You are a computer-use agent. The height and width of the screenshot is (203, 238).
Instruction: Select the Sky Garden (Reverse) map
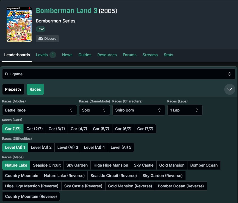point(163,176)
